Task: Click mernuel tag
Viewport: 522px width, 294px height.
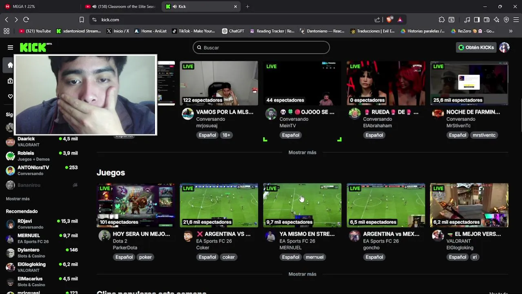Action: 314,257
